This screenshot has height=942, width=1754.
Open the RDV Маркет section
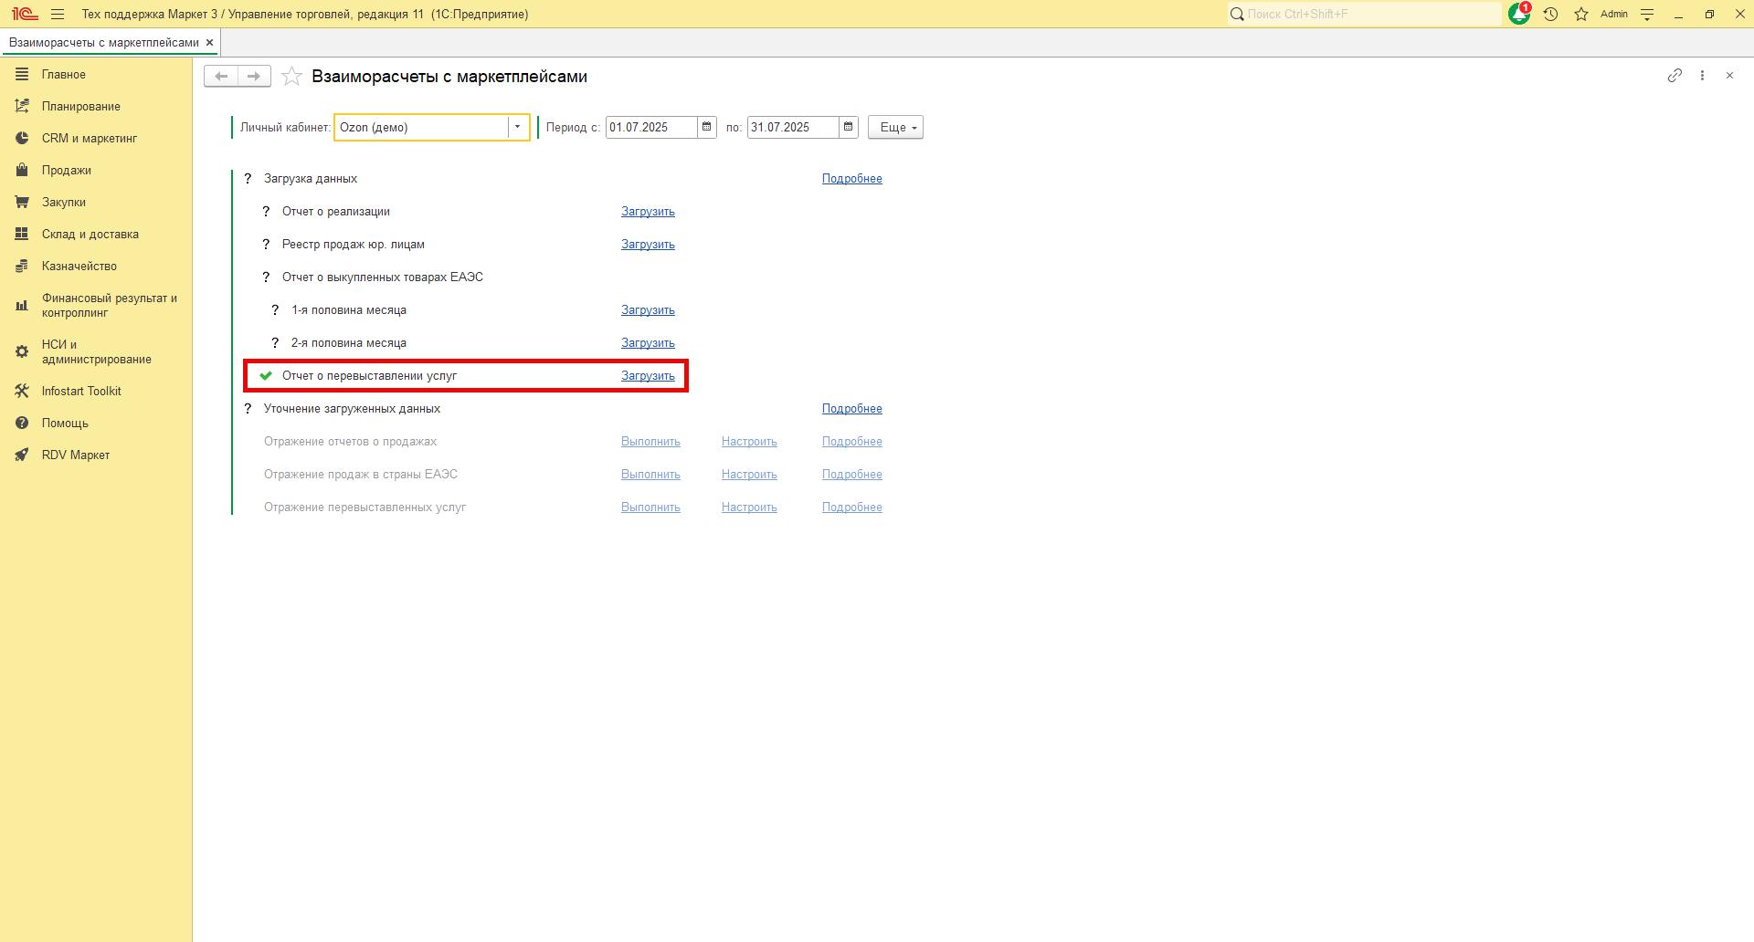coord(76,455)
